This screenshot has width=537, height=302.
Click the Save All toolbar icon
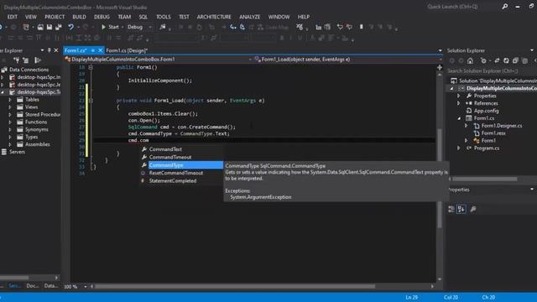[59, 27]
